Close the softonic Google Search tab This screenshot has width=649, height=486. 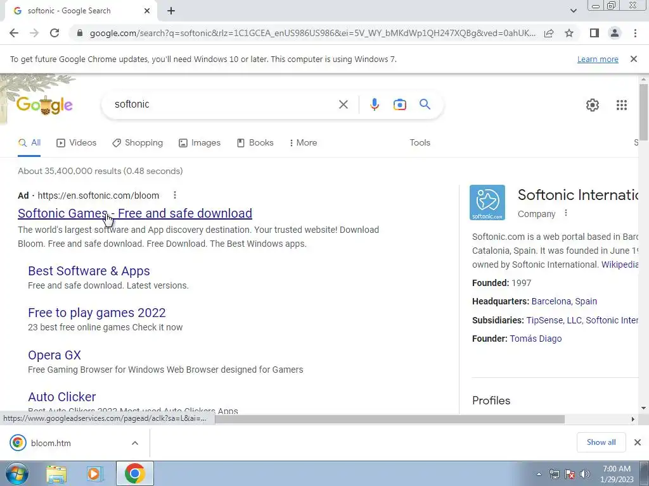147,11
